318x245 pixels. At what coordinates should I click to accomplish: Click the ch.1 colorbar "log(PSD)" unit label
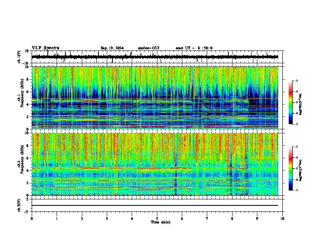coord(301,104)
